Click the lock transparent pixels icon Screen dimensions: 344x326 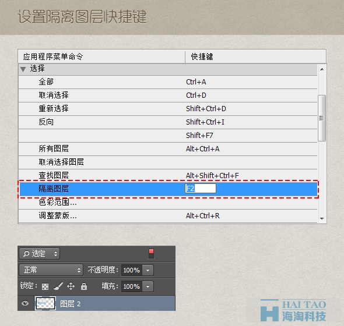click(x=45, y=286)
